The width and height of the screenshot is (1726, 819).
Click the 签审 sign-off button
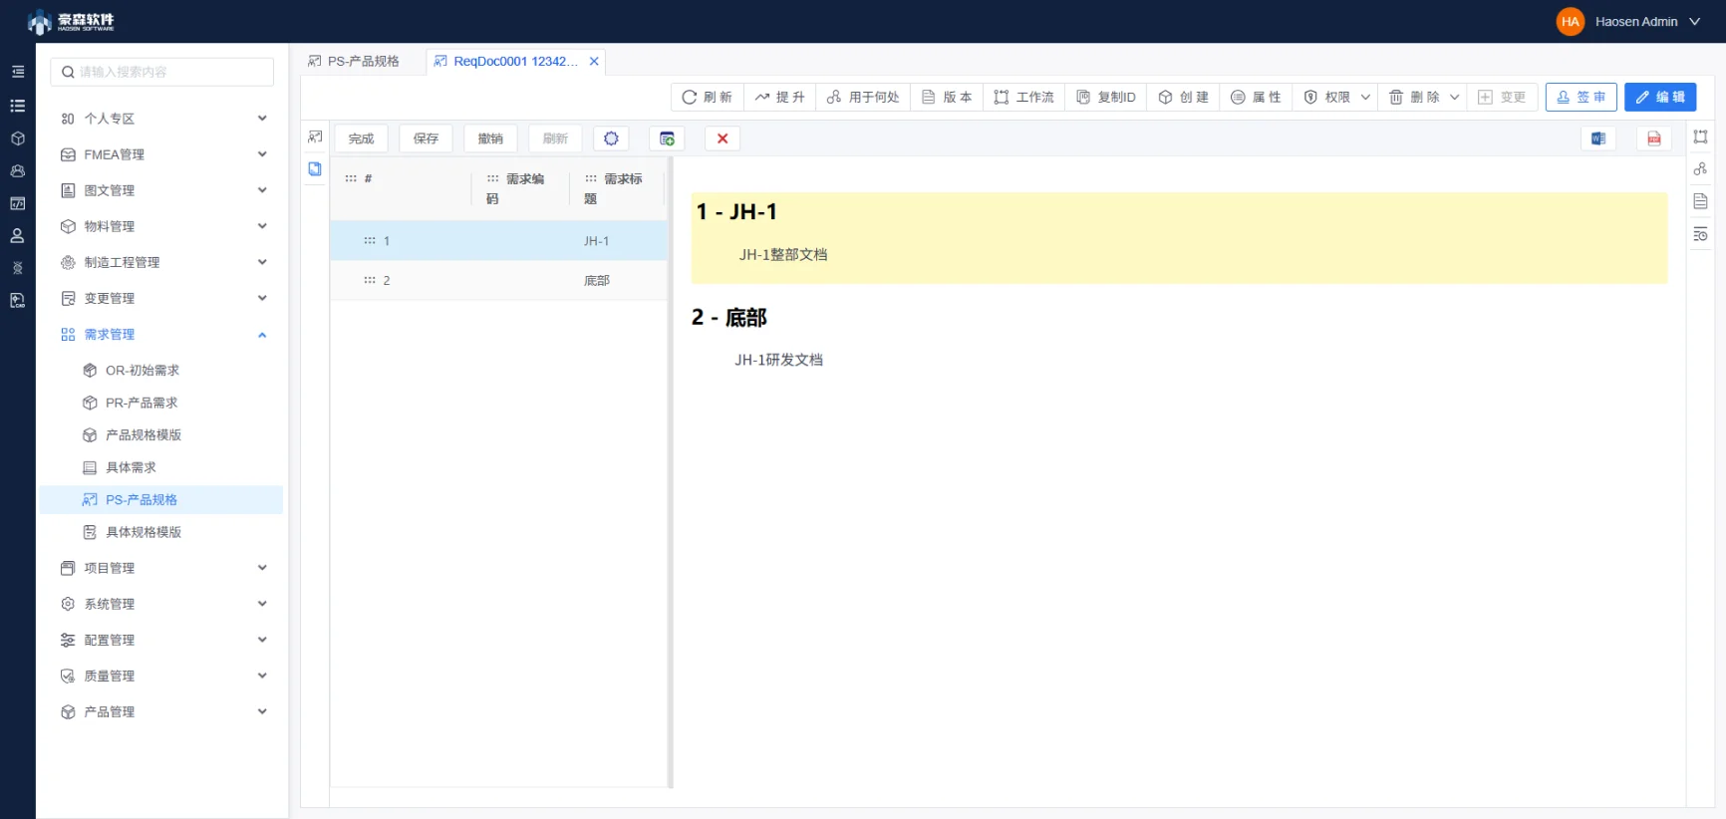1582,97
